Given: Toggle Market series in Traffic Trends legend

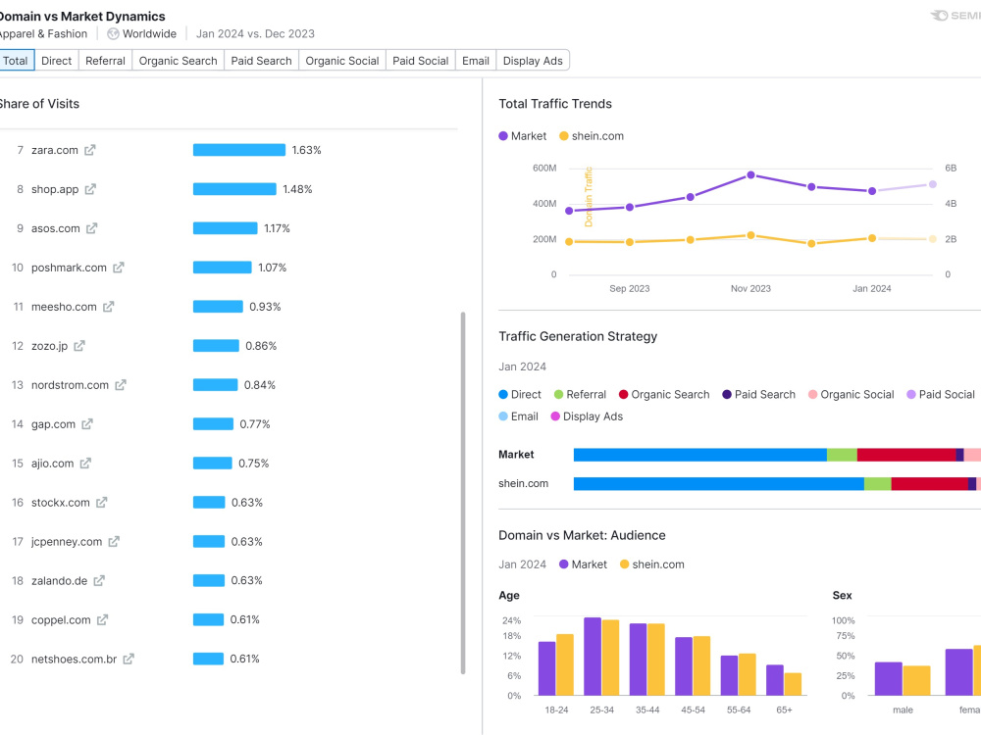Looking at the screenshot, I should [x=523, y=135].
